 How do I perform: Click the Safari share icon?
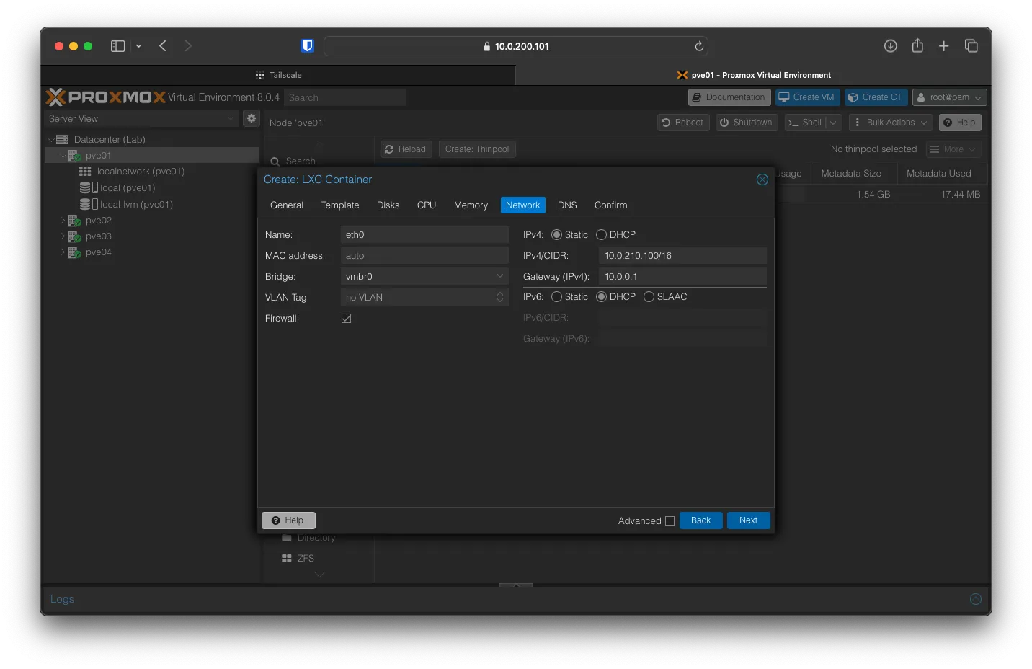click(917, 45)
